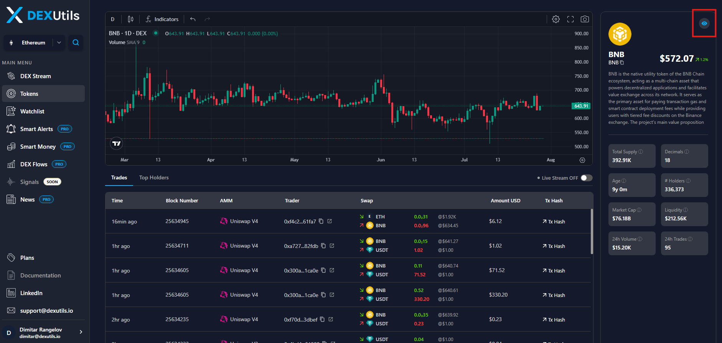Open DEX Flows menu item

click(43, 164)
